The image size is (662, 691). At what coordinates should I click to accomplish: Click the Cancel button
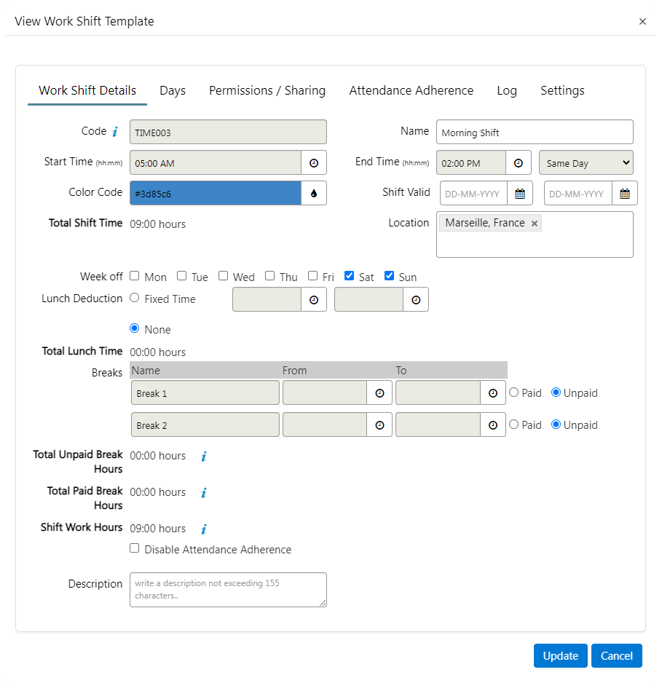point(616,655)
